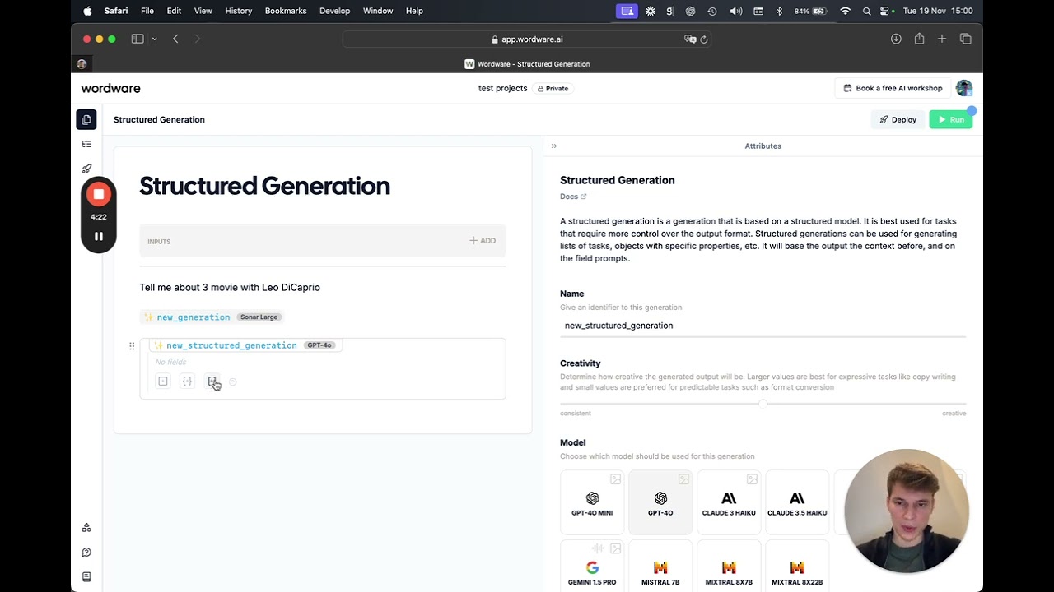Open the Docs link
Viewport: 1054px width, 592px height.
point(573,197)
